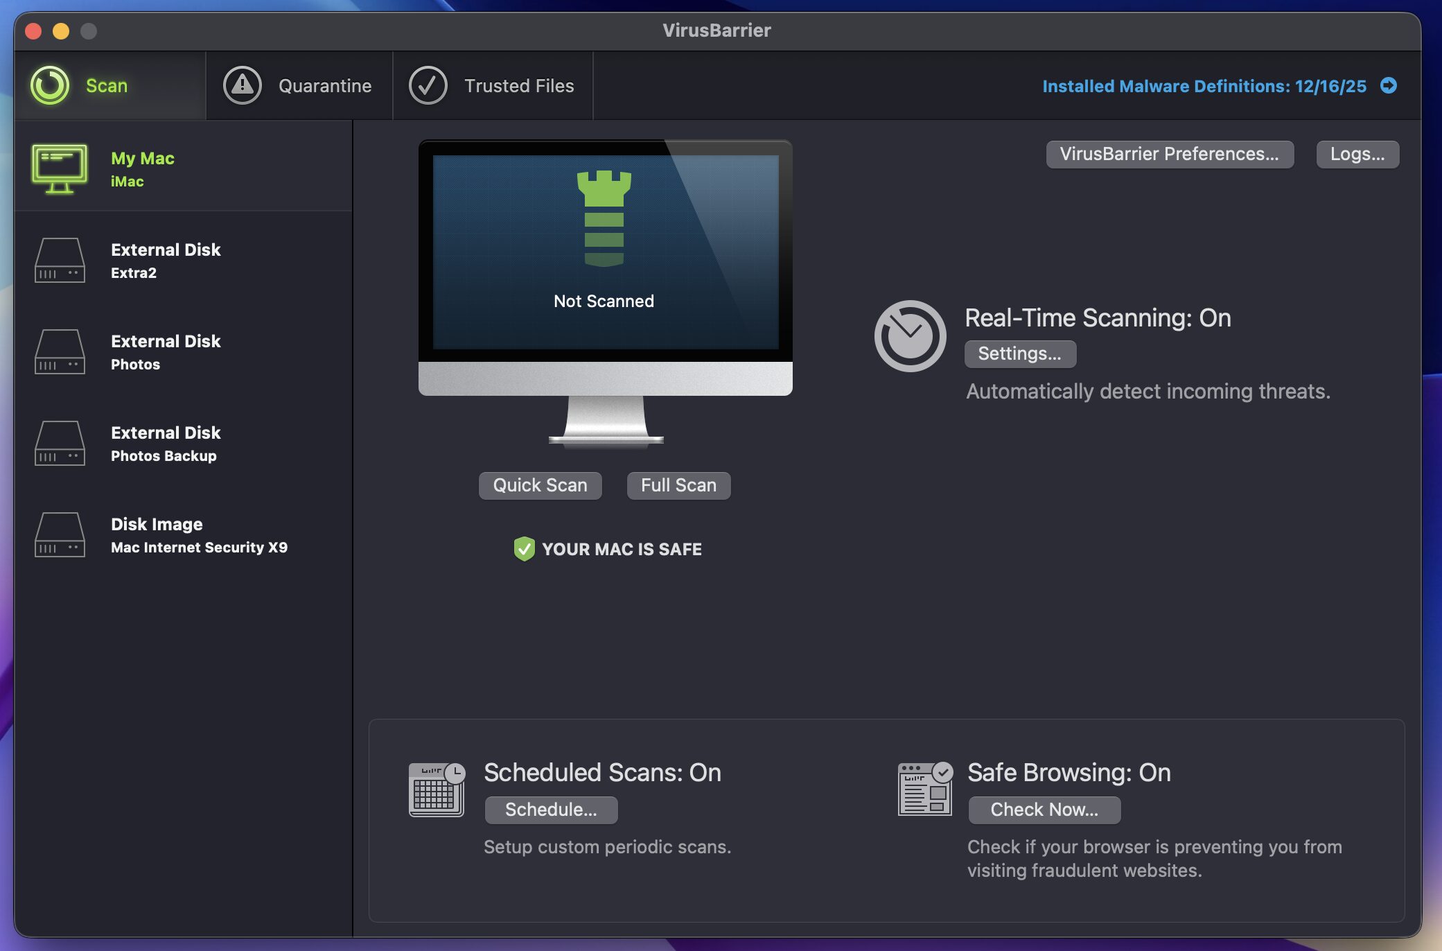Open Real-Time Scanning Settings
Image resolution: width=1442 pixels, height=951 pixels.
1019,354
